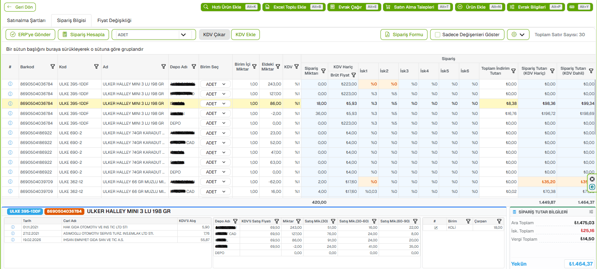Expand the gear settings dropdown
597x269 pixels.
[518, 35]
